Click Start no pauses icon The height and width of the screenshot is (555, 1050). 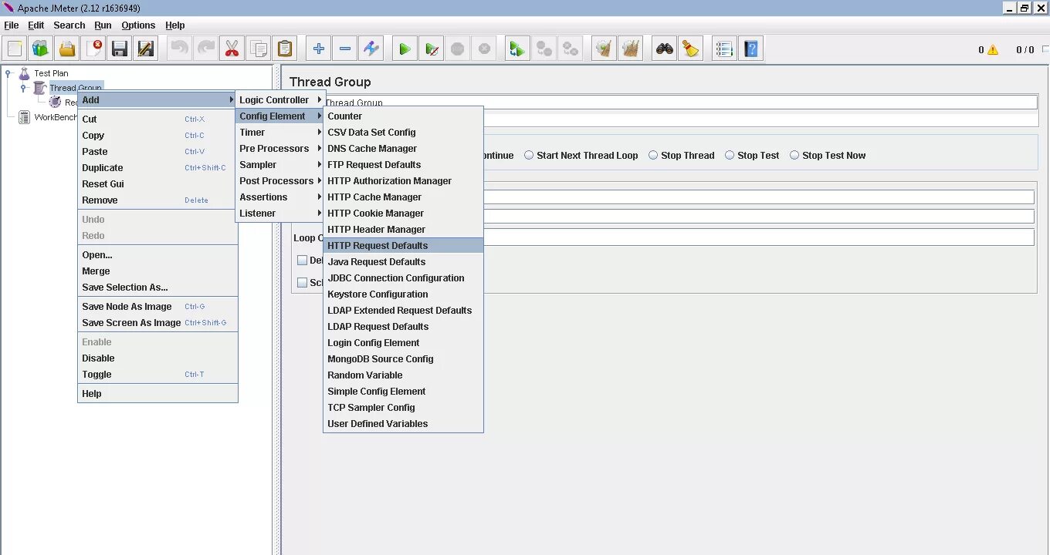point(431,49)
